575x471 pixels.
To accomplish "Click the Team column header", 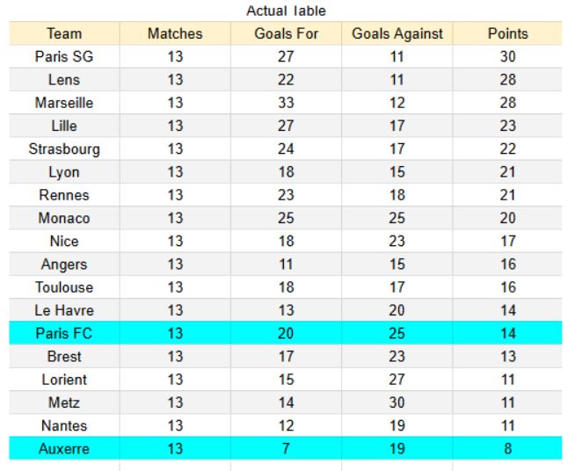I will pyautogui.click(x=64, y=34).
